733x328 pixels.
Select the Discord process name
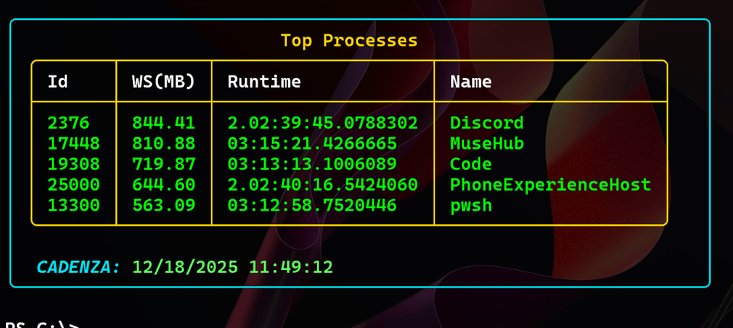pos(486,123)
